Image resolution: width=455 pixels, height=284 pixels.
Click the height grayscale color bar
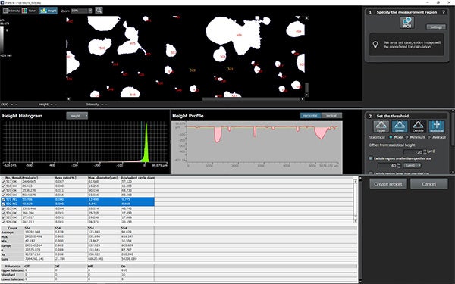2,39
